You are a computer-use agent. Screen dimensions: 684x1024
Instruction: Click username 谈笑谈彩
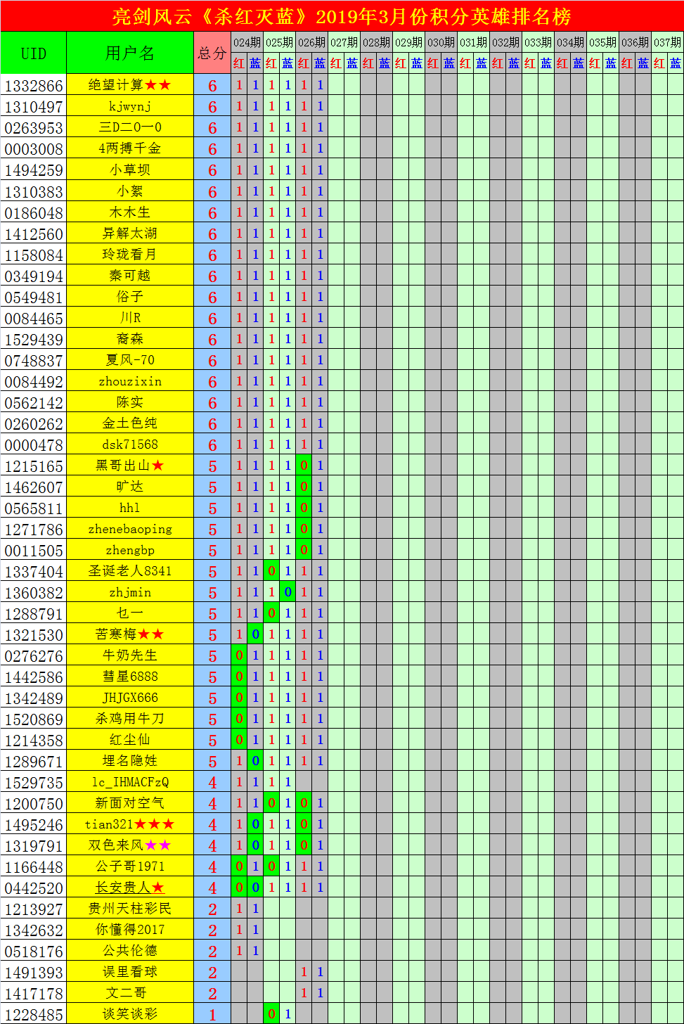click(130, 1013)
